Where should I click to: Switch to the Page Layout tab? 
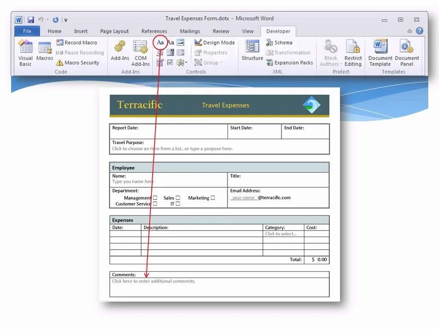(114, 31)
